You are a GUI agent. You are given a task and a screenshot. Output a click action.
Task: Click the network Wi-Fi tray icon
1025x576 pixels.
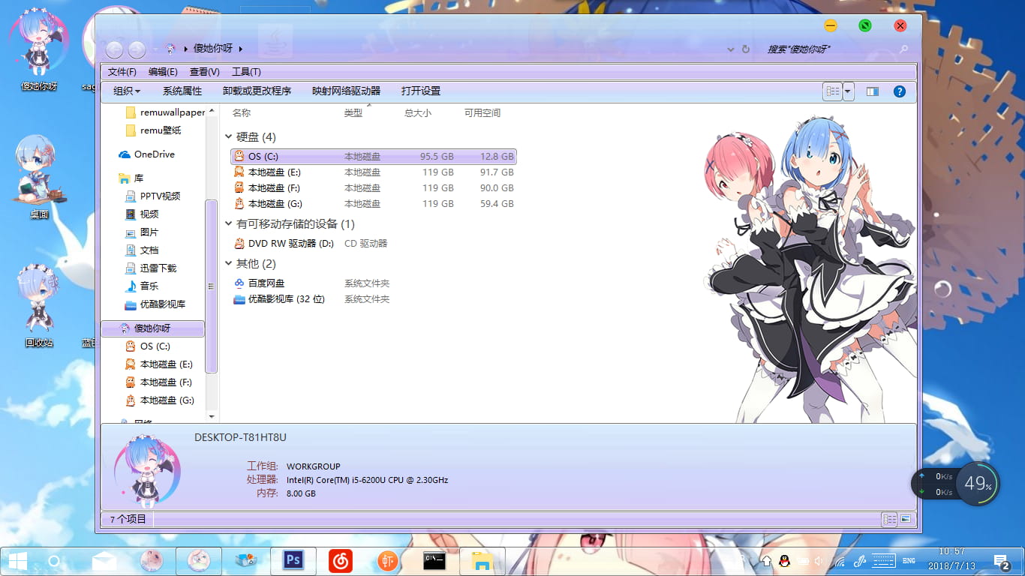840,560
